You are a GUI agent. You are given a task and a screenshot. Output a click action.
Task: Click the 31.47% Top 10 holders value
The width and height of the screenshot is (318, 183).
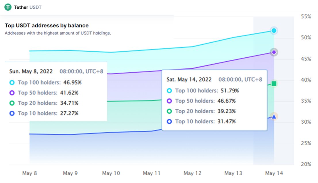click(227, 121)
